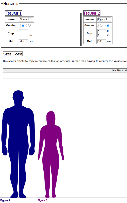Click the Figure 1 name field
The image size is (127, 203).
tap(26, 20)
